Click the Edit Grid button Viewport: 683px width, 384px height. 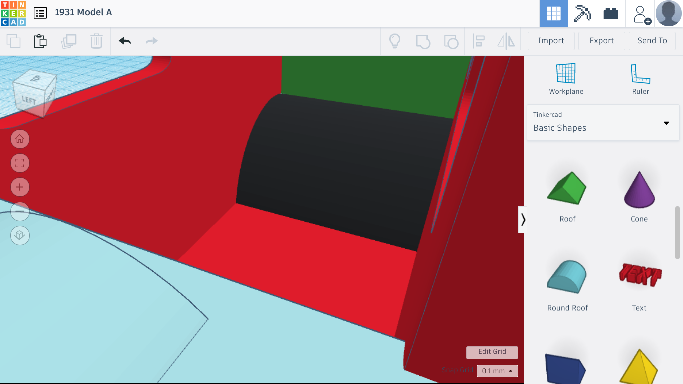(492, 352)
